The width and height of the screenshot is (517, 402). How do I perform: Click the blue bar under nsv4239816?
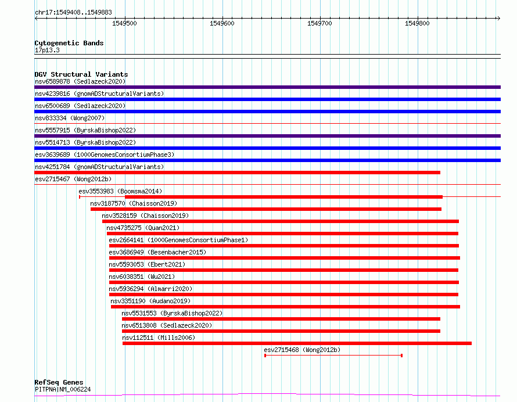click(x=267, y=99)
